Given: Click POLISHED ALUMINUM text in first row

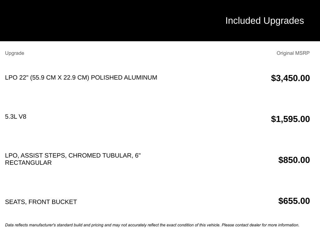Looking at the screenshot, I should pyautogui.click(x=124, y=77).
